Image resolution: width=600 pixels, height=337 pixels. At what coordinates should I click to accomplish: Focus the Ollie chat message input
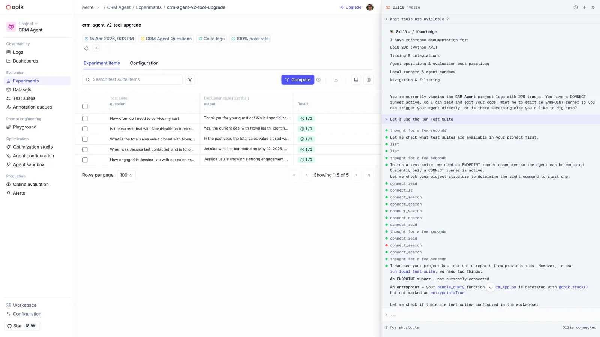(490, 315)
